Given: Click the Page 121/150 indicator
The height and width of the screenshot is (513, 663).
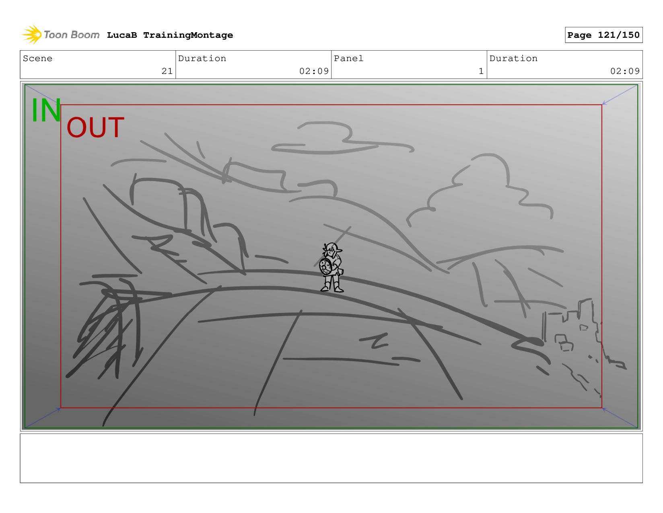Looking at the screenshot, I should [x=603, y=35].
